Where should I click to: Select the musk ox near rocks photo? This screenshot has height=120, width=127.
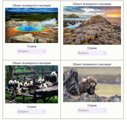[x=92, y=84]
